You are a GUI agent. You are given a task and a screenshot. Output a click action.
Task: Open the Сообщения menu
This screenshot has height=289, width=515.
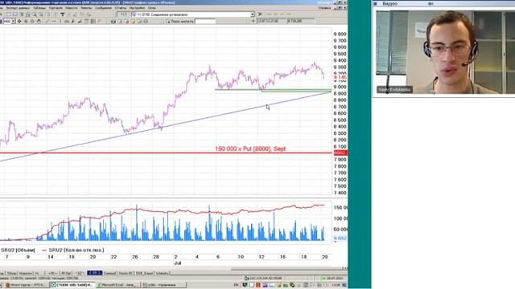[103, 8]
